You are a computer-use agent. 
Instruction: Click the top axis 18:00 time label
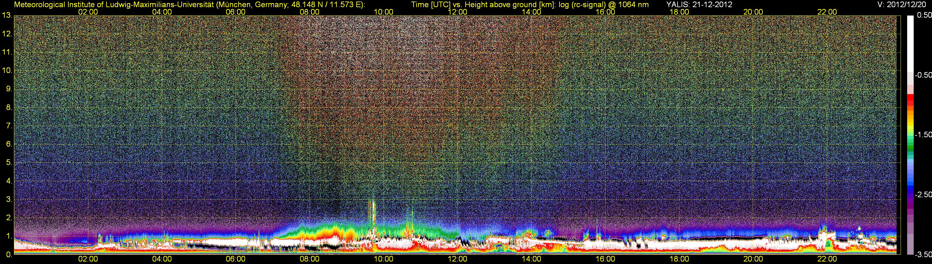pyautogui.click(x=679, y=12)
